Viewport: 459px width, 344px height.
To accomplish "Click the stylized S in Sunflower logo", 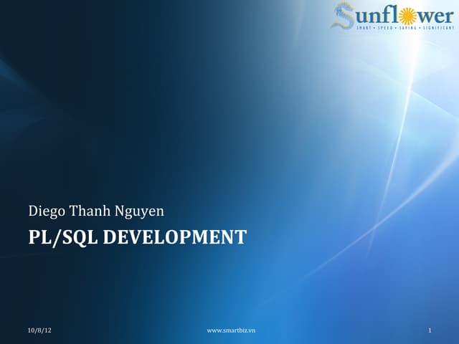I will (341, 15).
